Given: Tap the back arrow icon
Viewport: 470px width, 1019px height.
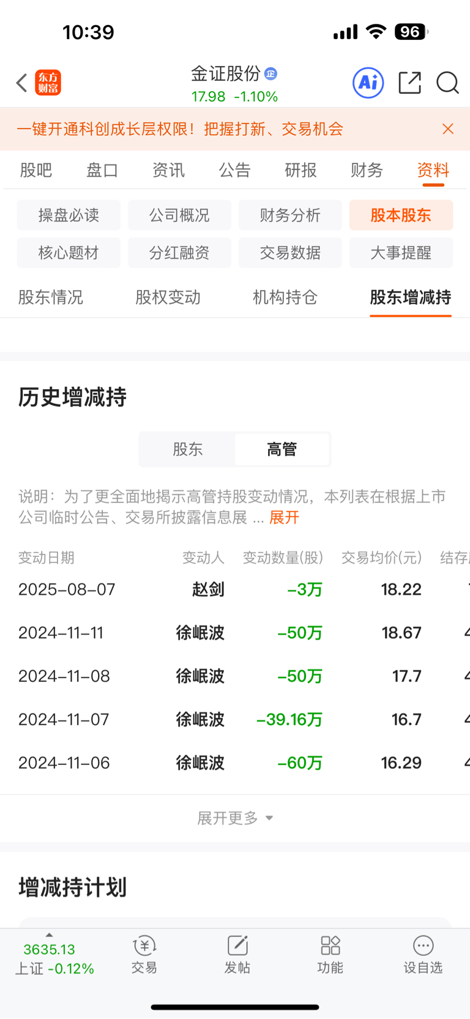Looking at the screenshot, I should pyautogui.click(x=22, y=83).
